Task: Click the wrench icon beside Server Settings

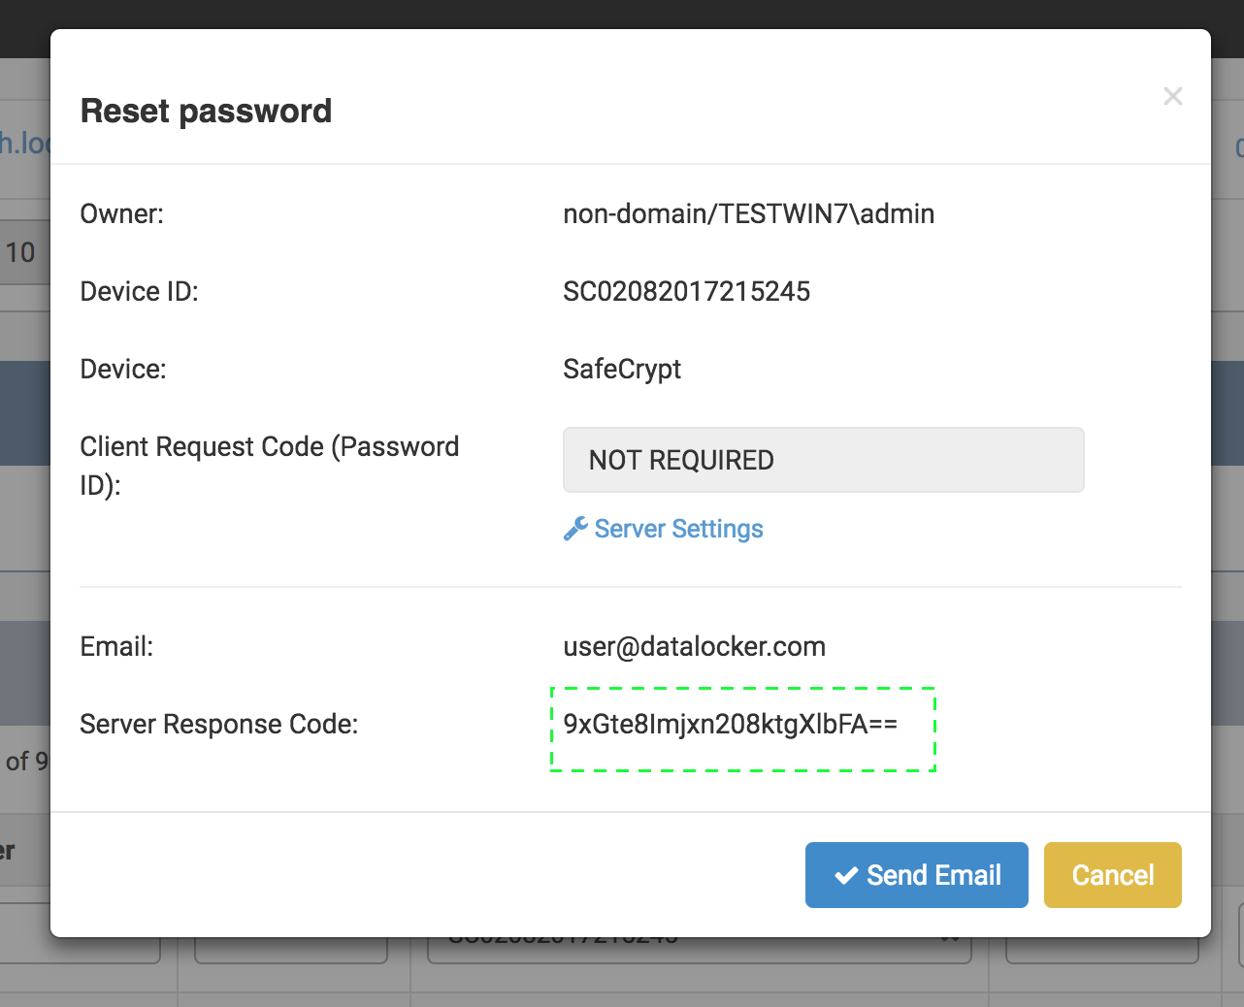Action: (575, 529)
